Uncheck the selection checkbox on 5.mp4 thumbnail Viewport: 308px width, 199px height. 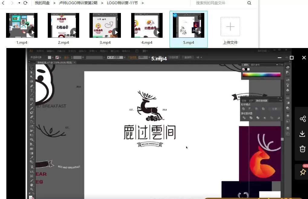175,15
